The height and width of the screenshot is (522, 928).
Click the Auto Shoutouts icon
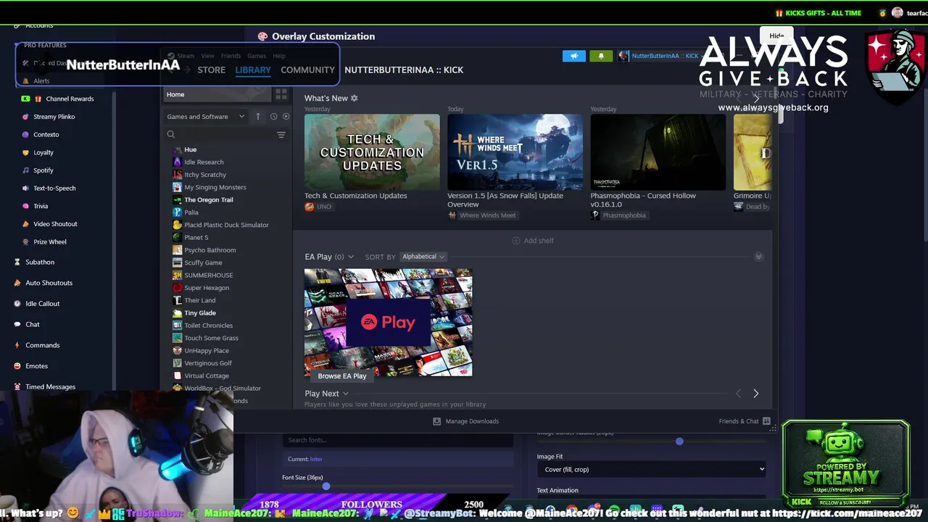(x=17, y=283)
